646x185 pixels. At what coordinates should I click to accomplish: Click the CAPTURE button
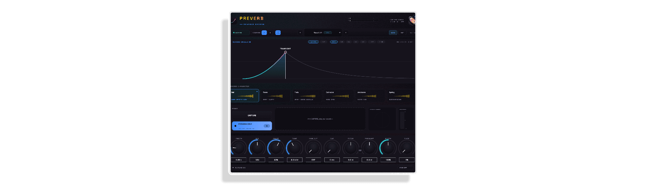pyautogui.click(x=252, y=115)
